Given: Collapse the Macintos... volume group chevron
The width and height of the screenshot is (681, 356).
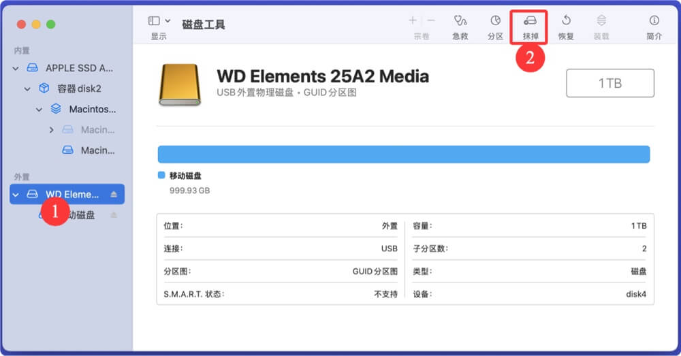Looking at the screenshot, I should [x=39, y=110].
